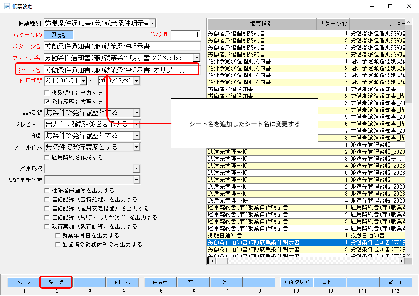Enable 複数明細を出力する checkbox
Screen dimensions: 419x296
click(47, 93)
